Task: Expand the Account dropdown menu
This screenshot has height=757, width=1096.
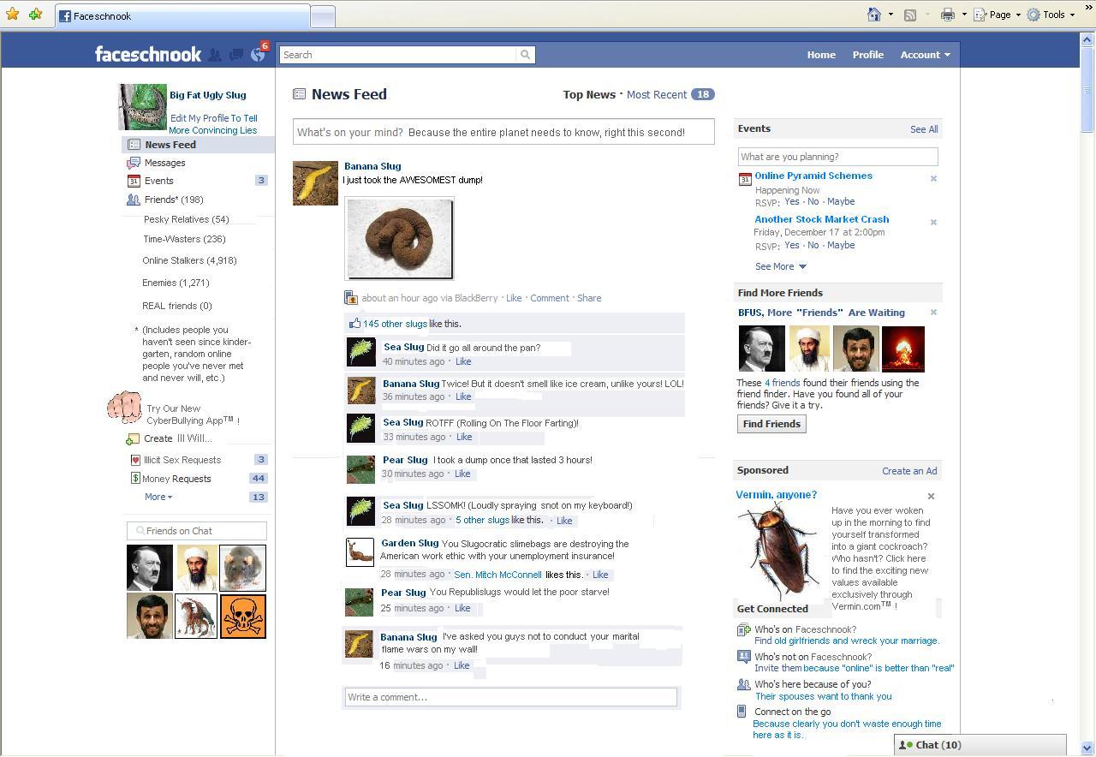Action: [925, 55]
